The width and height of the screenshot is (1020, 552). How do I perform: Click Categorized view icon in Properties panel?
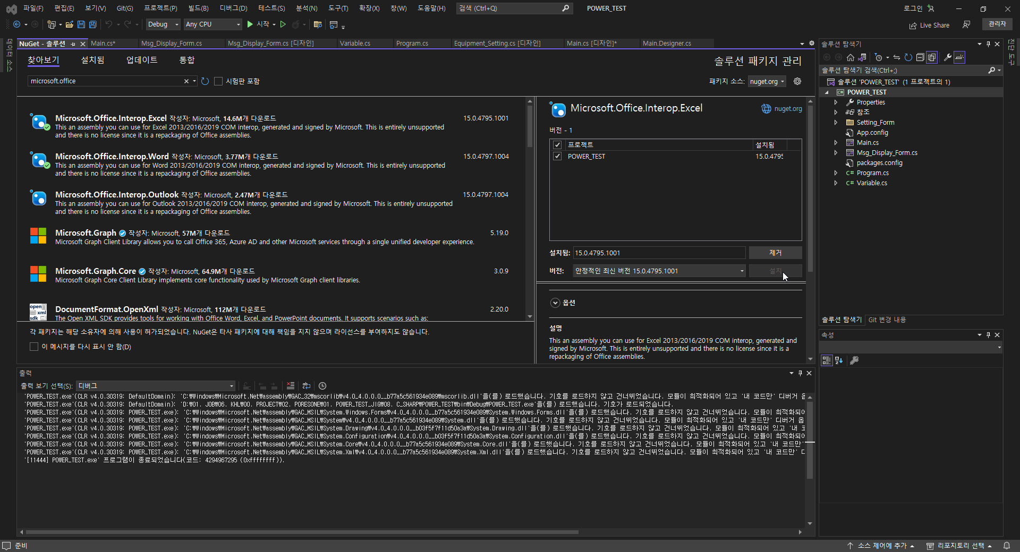(827, 360)
